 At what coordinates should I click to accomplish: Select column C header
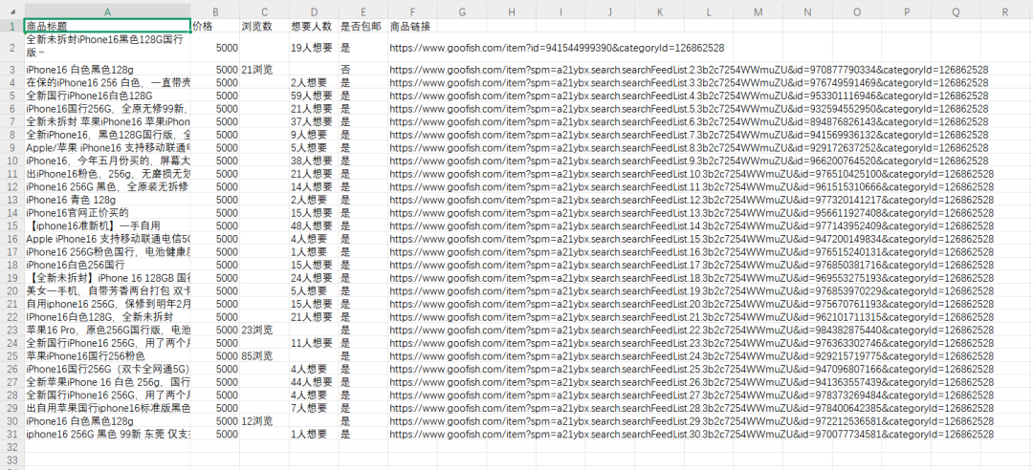[264, 11]
